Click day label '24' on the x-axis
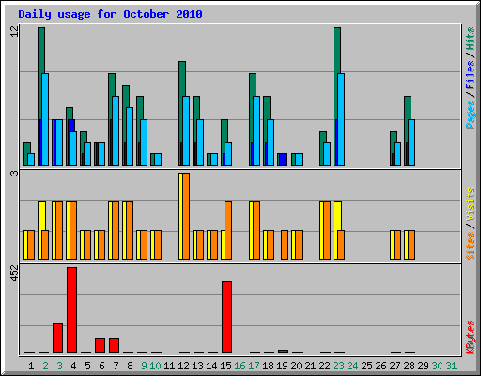This screenshot has height=376, width=481. click(352, 366)
